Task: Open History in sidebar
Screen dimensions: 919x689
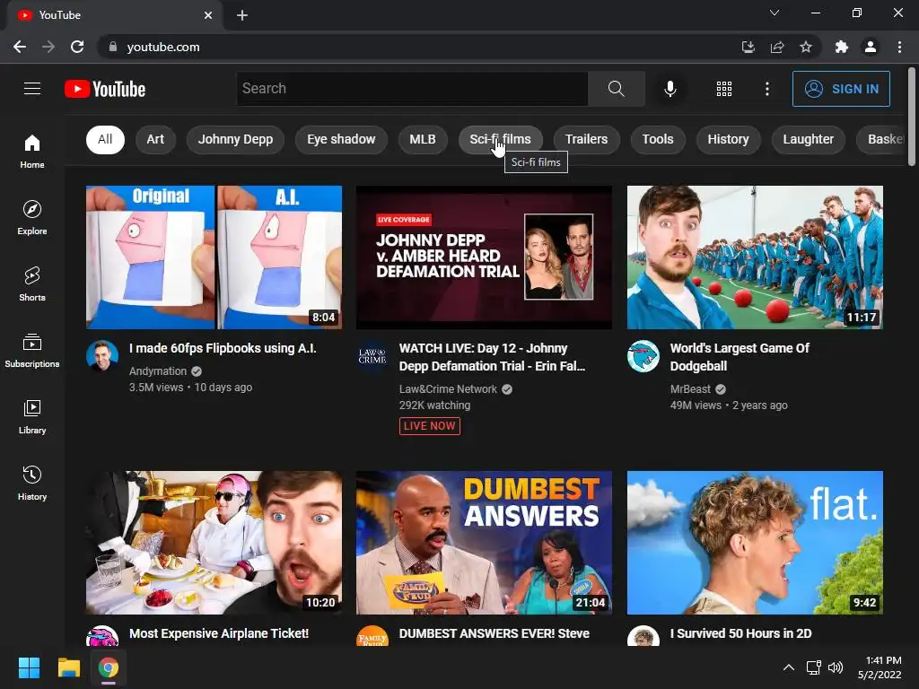Action: click(x=32, y=483)
